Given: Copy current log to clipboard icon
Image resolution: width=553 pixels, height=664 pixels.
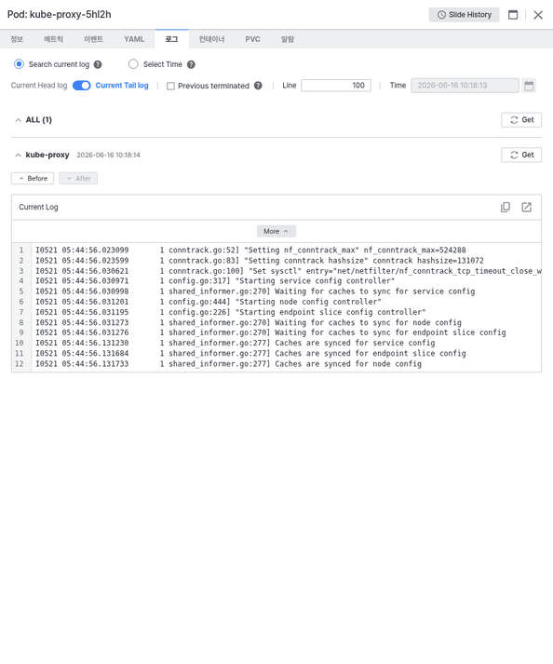Looking at the screenshot, I should (506, 207).
